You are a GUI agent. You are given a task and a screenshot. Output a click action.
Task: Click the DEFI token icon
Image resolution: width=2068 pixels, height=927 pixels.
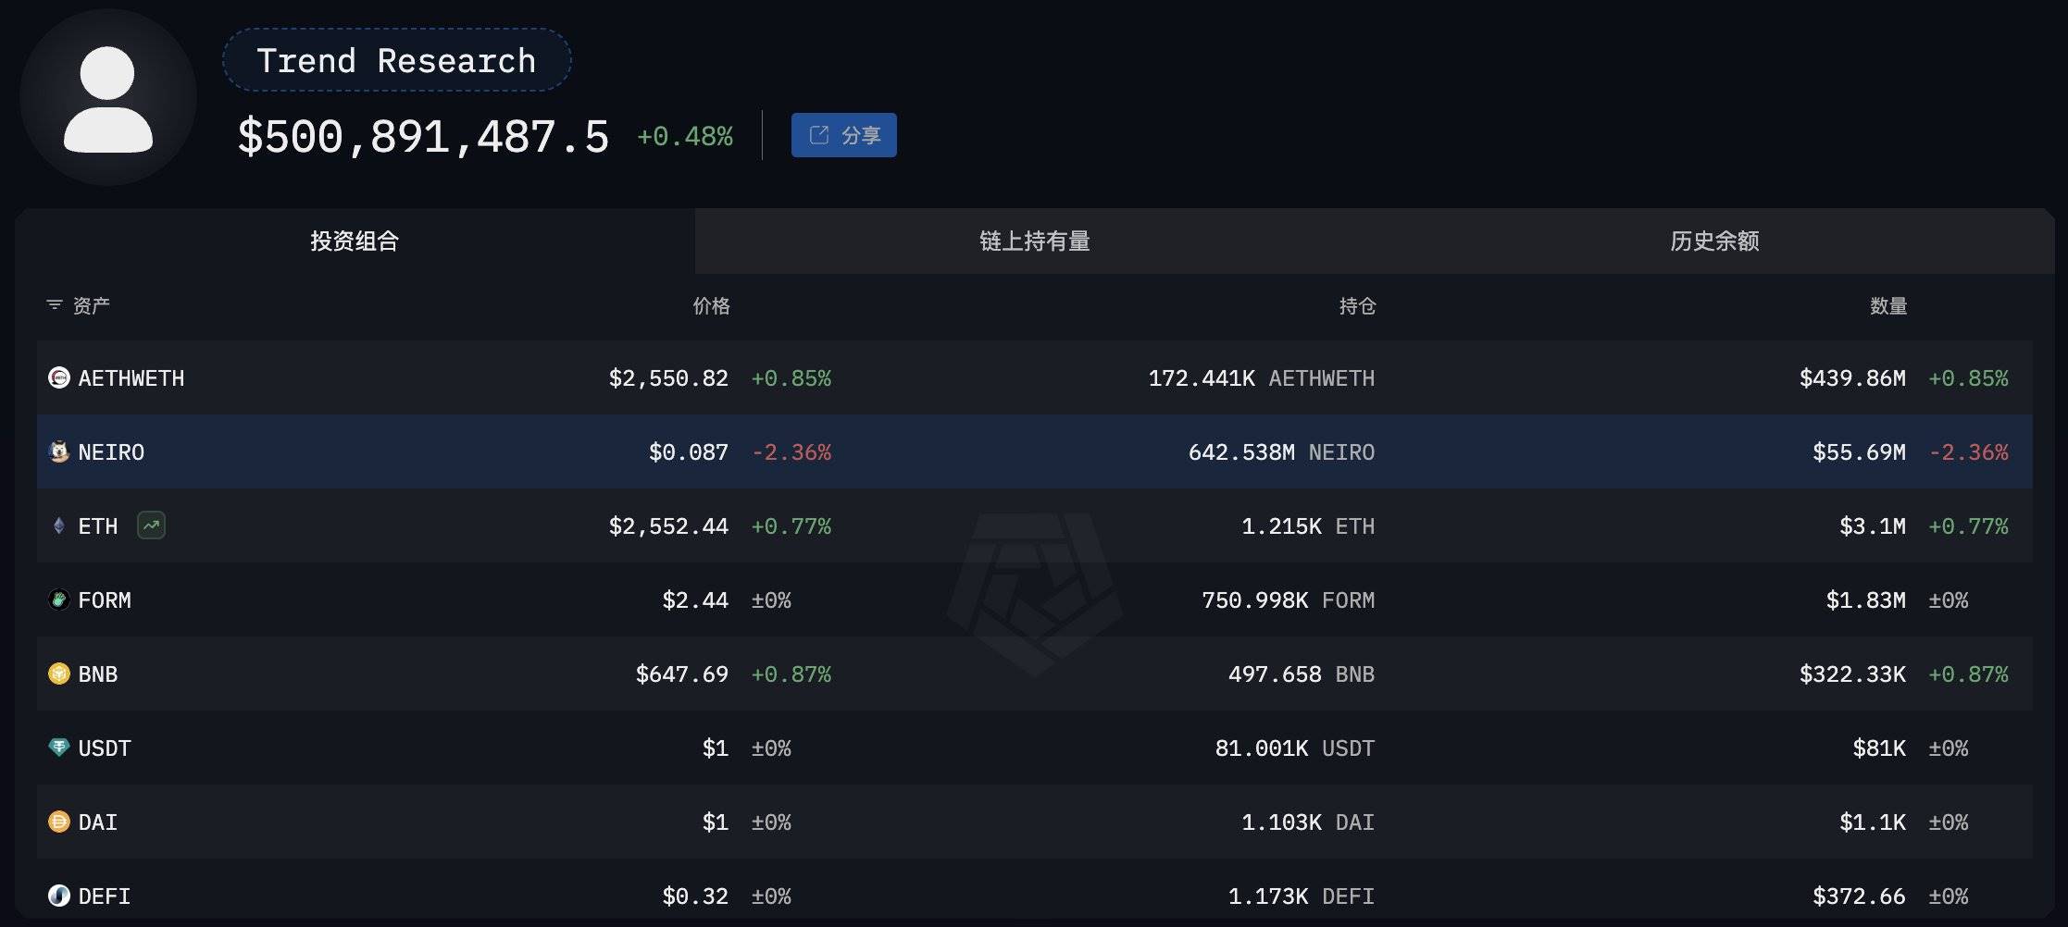pos(58,896)
